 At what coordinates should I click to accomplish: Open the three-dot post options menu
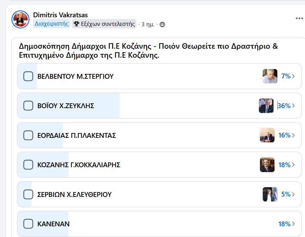pyautogui.click(x=299, y=18)
